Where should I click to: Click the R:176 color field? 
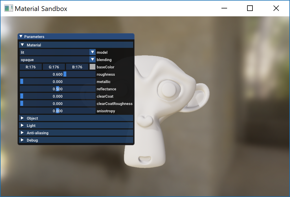click(x=31, y=67)
